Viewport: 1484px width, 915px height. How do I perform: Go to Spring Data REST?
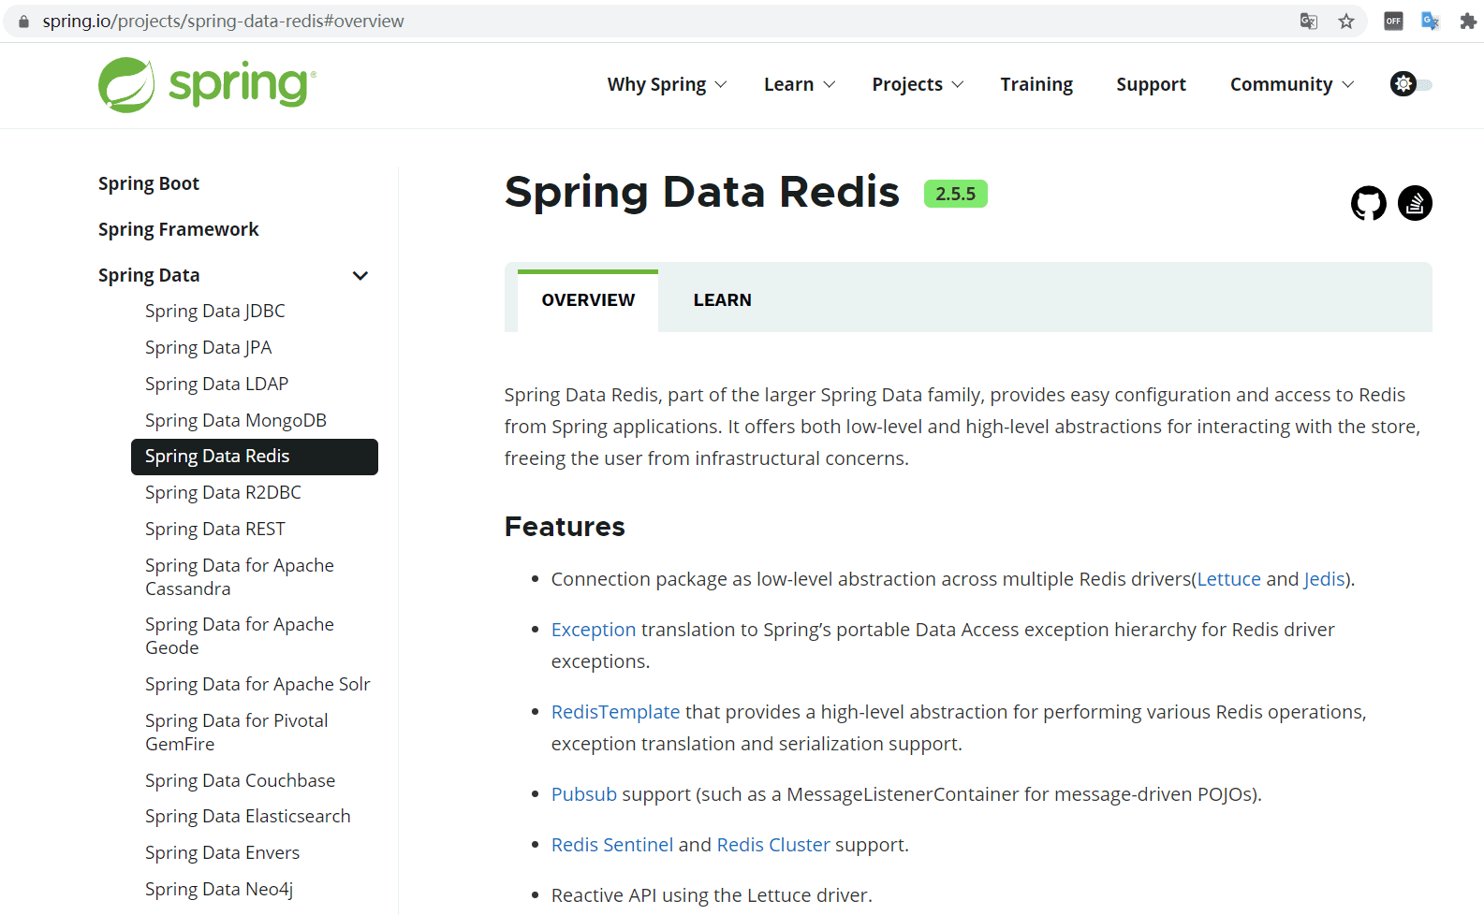[x=214, y=529]
